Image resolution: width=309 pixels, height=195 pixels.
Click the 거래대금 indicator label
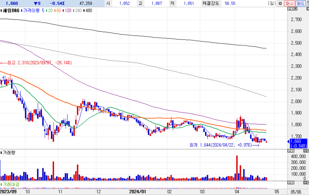pyautogui.click(x=11, y=184)
